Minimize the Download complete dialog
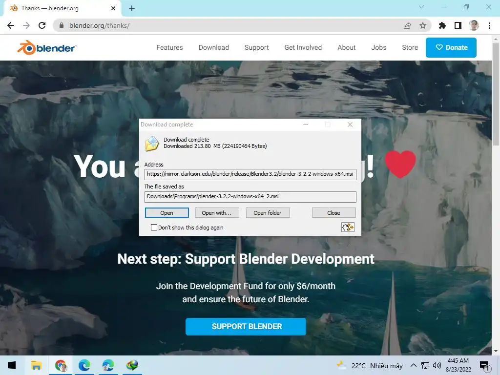Screen dimensions: 500x375 pyautogui.click(x=306, y=125)
